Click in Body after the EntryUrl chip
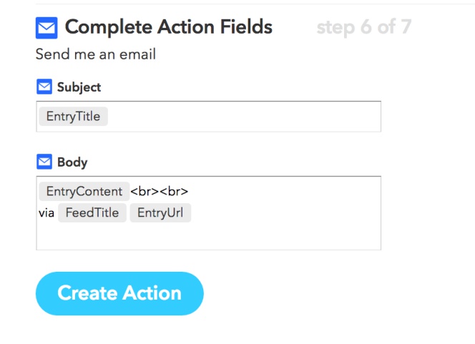The image size is (475, 344). tap(285, 212)
